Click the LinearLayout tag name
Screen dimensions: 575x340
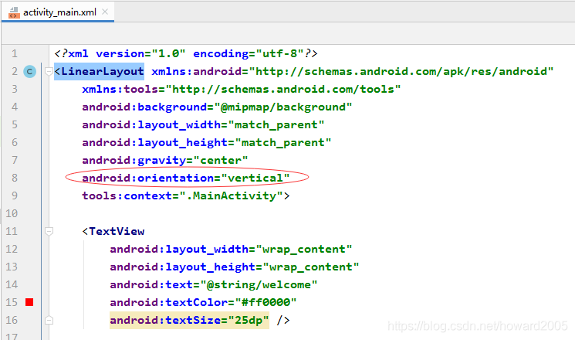pyautogui.click(x=103, y=71)
